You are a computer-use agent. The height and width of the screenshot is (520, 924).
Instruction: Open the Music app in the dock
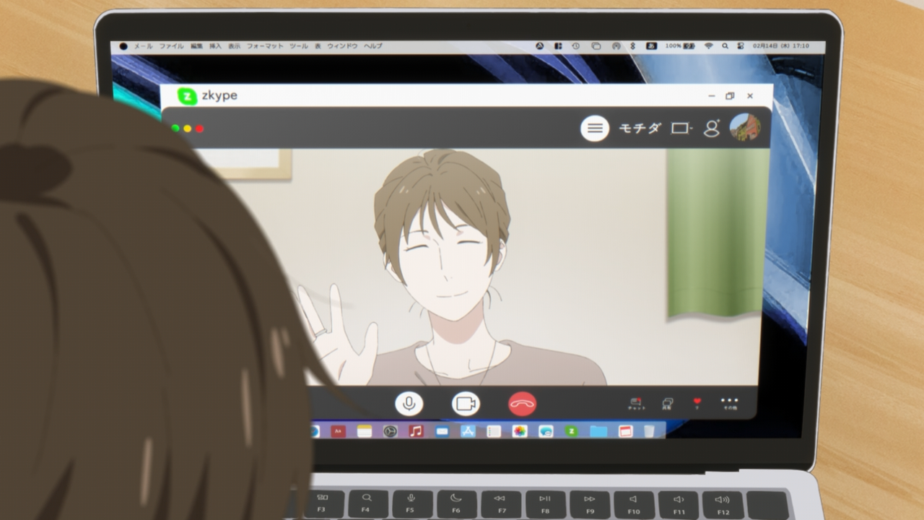[x=416, y=431]
